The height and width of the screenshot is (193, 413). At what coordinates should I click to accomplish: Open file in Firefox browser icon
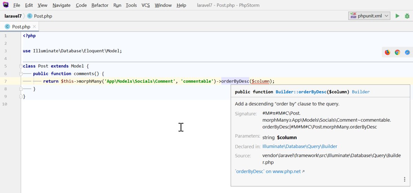coord(388,52)
